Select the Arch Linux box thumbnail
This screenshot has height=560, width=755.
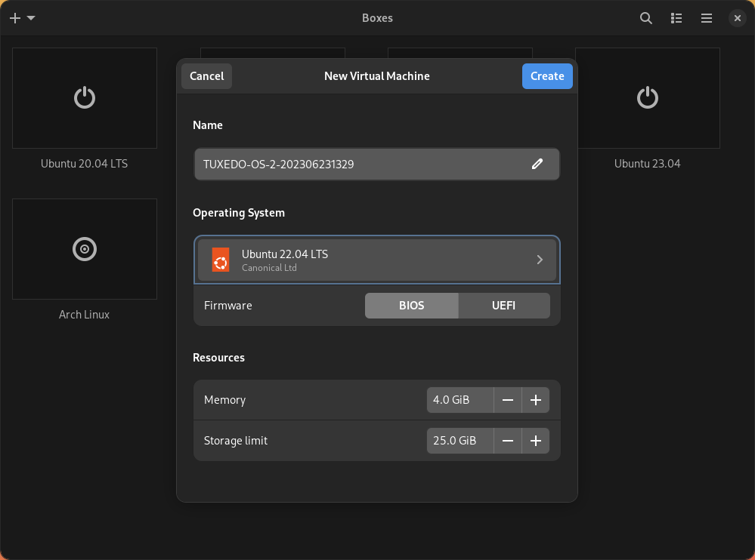84,249
